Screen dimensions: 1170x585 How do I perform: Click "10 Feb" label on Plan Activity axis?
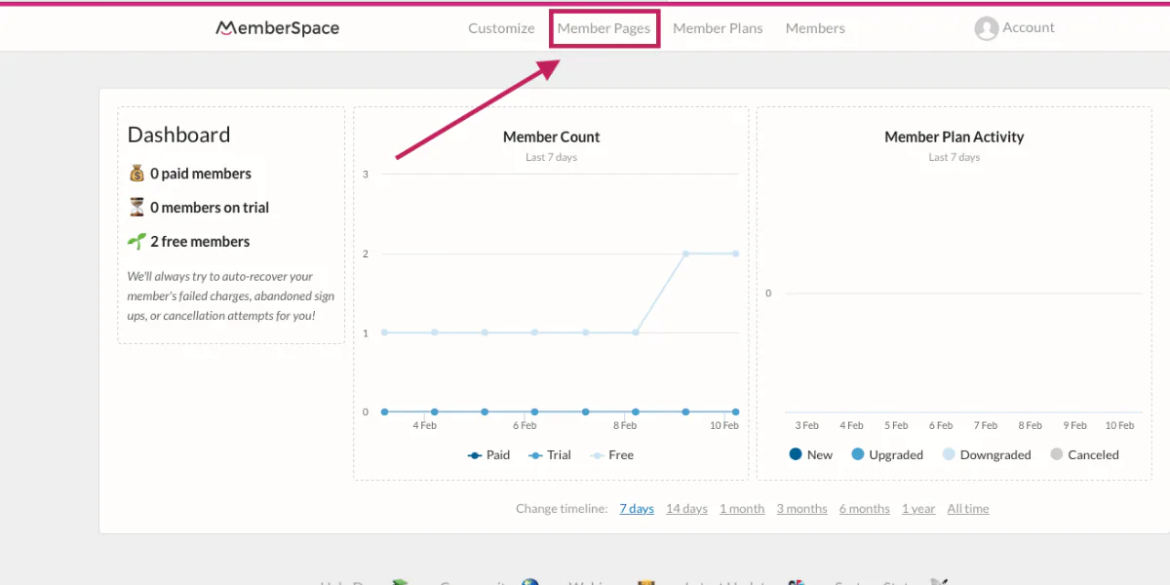tap(1119, 425)
